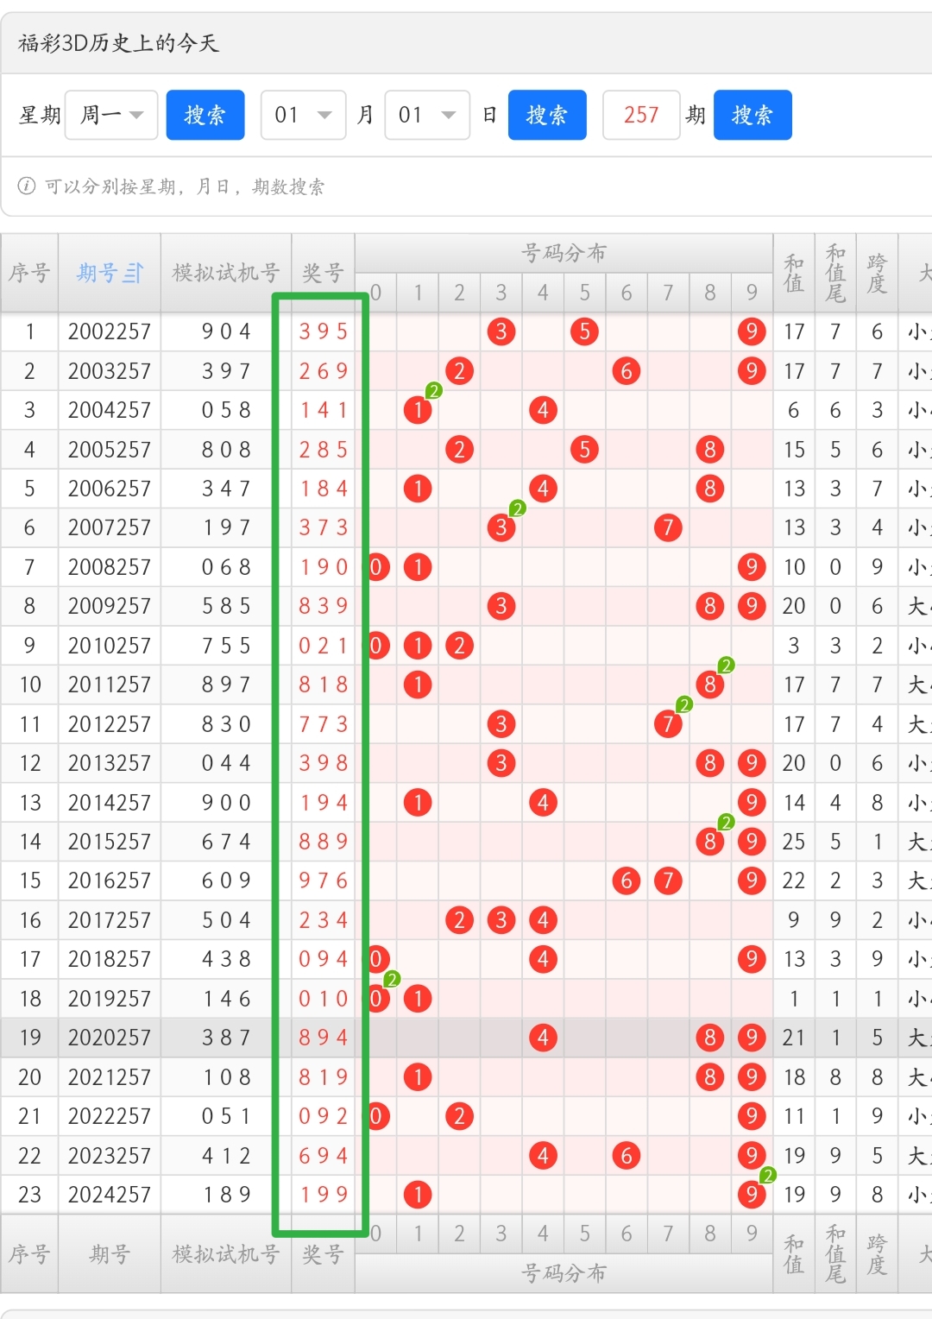The image size is (932, 1319).
Task: Open the day dropdown before 日
Action: pyautogui.click(x=427, y=115)
